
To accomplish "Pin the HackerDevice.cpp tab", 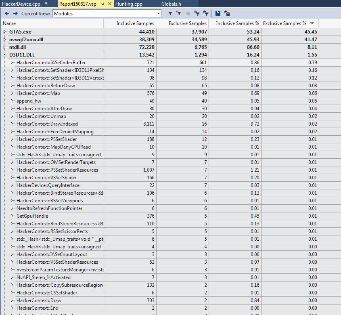I will pos(46,4).
